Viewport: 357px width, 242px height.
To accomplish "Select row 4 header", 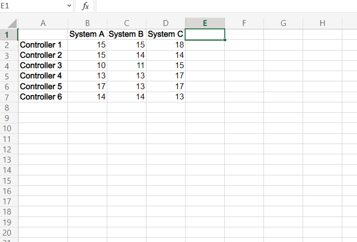I will 9,66.
